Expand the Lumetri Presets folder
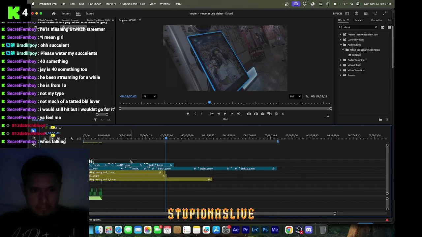422x237 pixels. tap(341, 40)
